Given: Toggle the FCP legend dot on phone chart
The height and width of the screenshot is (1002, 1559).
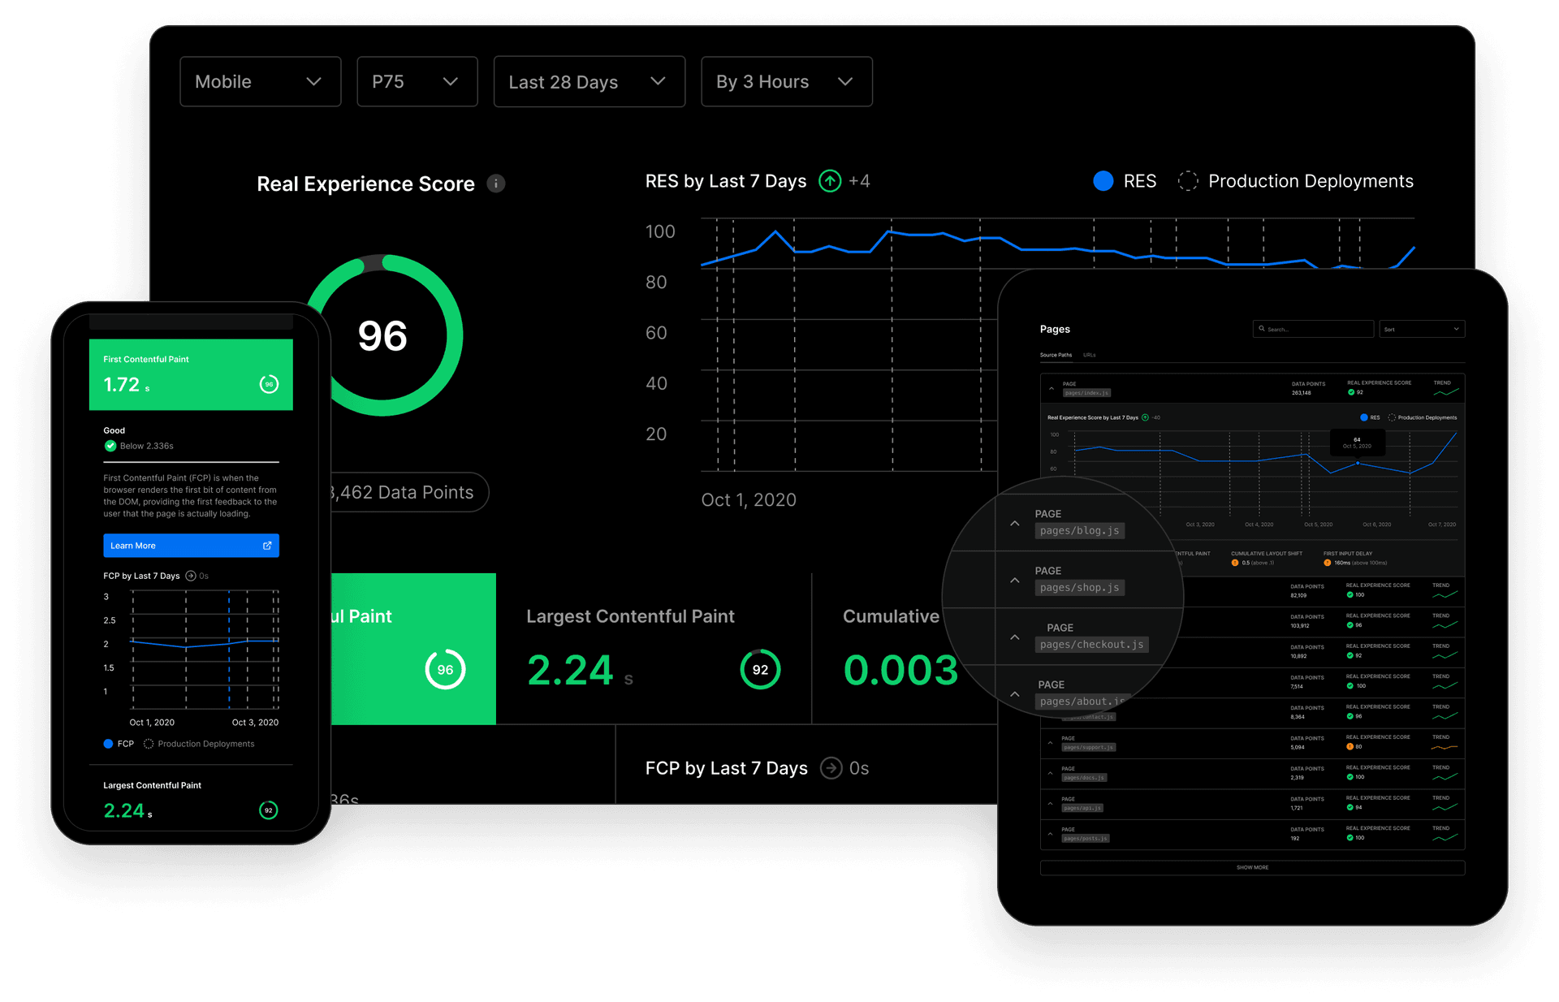Looking at the screenshot, I should click(x=108, y=744).
